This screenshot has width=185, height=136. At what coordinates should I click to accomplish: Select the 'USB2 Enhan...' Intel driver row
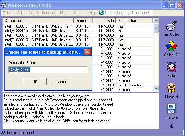[78, 26]
